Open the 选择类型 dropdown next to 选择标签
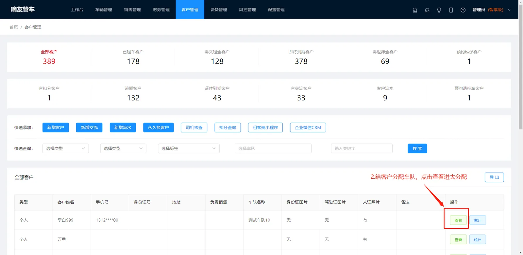The height and width of the screenshot is (255, 523). (123, 148)
